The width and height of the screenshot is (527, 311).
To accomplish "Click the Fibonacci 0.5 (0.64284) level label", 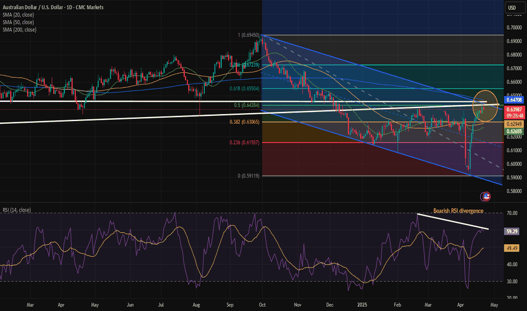I will point(247,105).
